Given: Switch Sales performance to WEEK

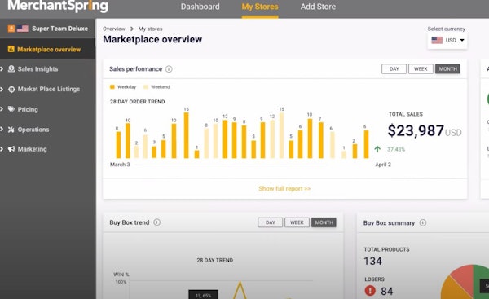Looking at the screenshot, I should (421, 69).
